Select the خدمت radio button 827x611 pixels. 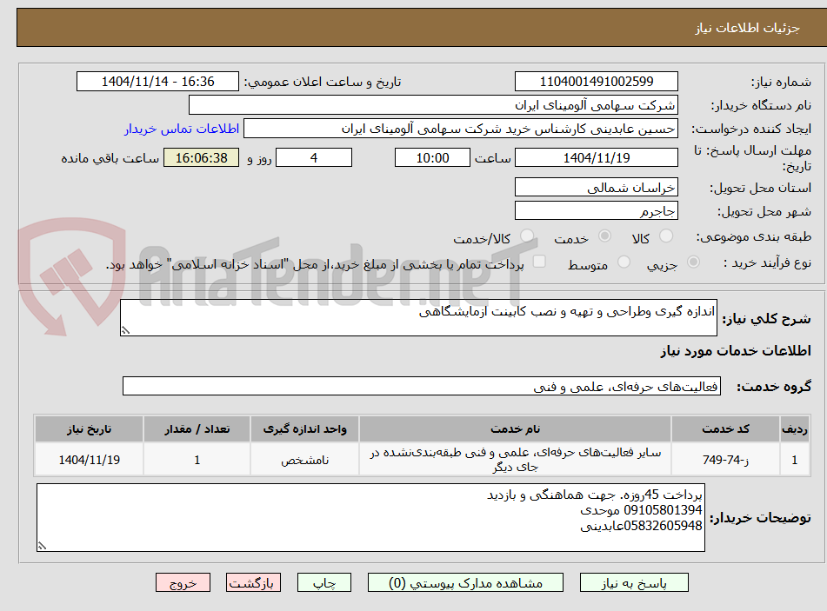(604, 236)
